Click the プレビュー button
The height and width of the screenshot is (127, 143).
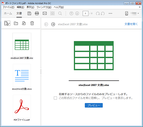pyautogui.click(x=94, y=105)
